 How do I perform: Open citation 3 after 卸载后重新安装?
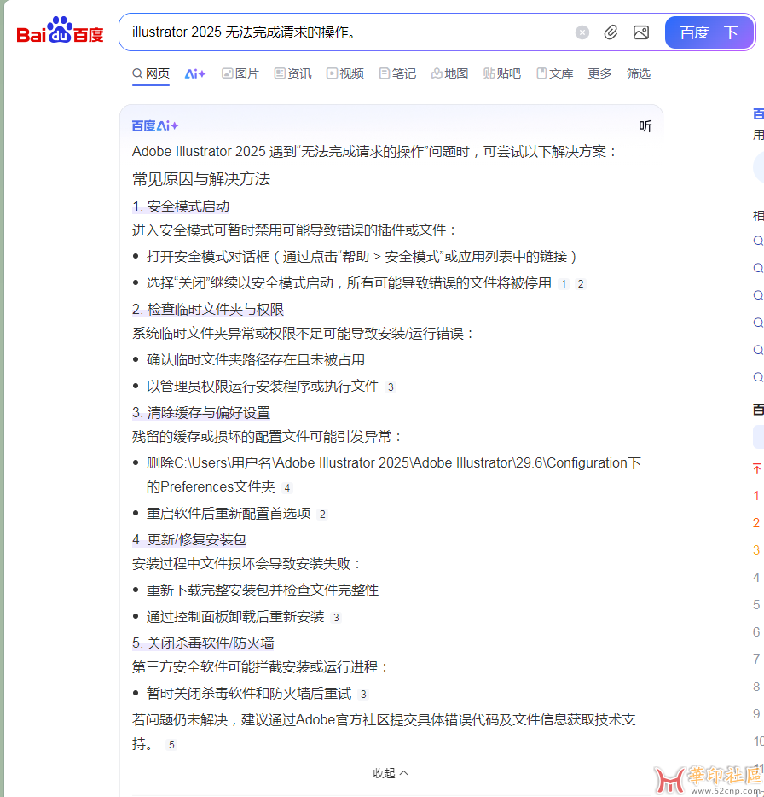pyautogui.click(x=336, y=618)
